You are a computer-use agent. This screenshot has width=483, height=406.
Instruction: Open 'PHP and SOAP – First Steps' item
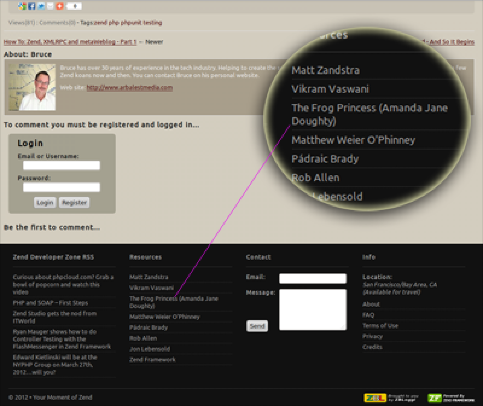pyautogui.click(x=50, y=303)
